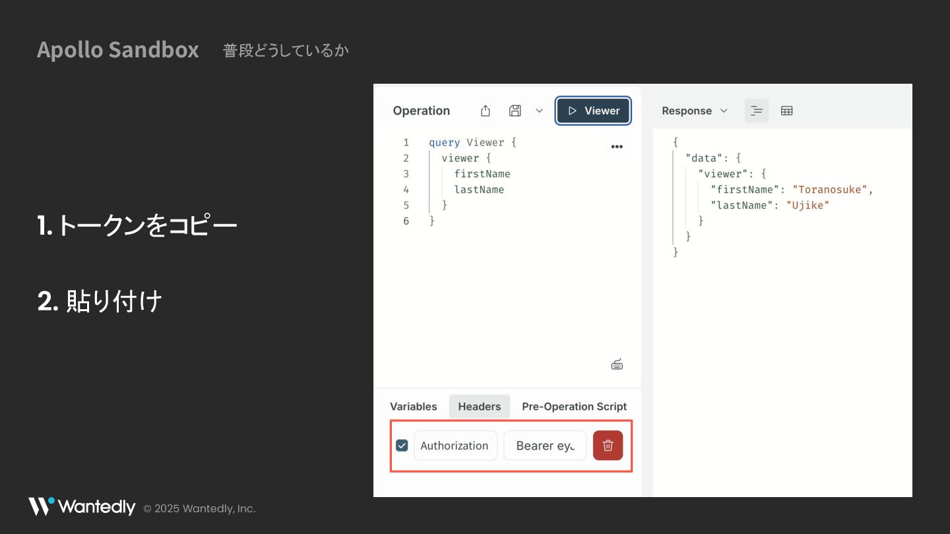Open the keyboard shortcuts icon
950x534 pixels.
pos(617,365)
